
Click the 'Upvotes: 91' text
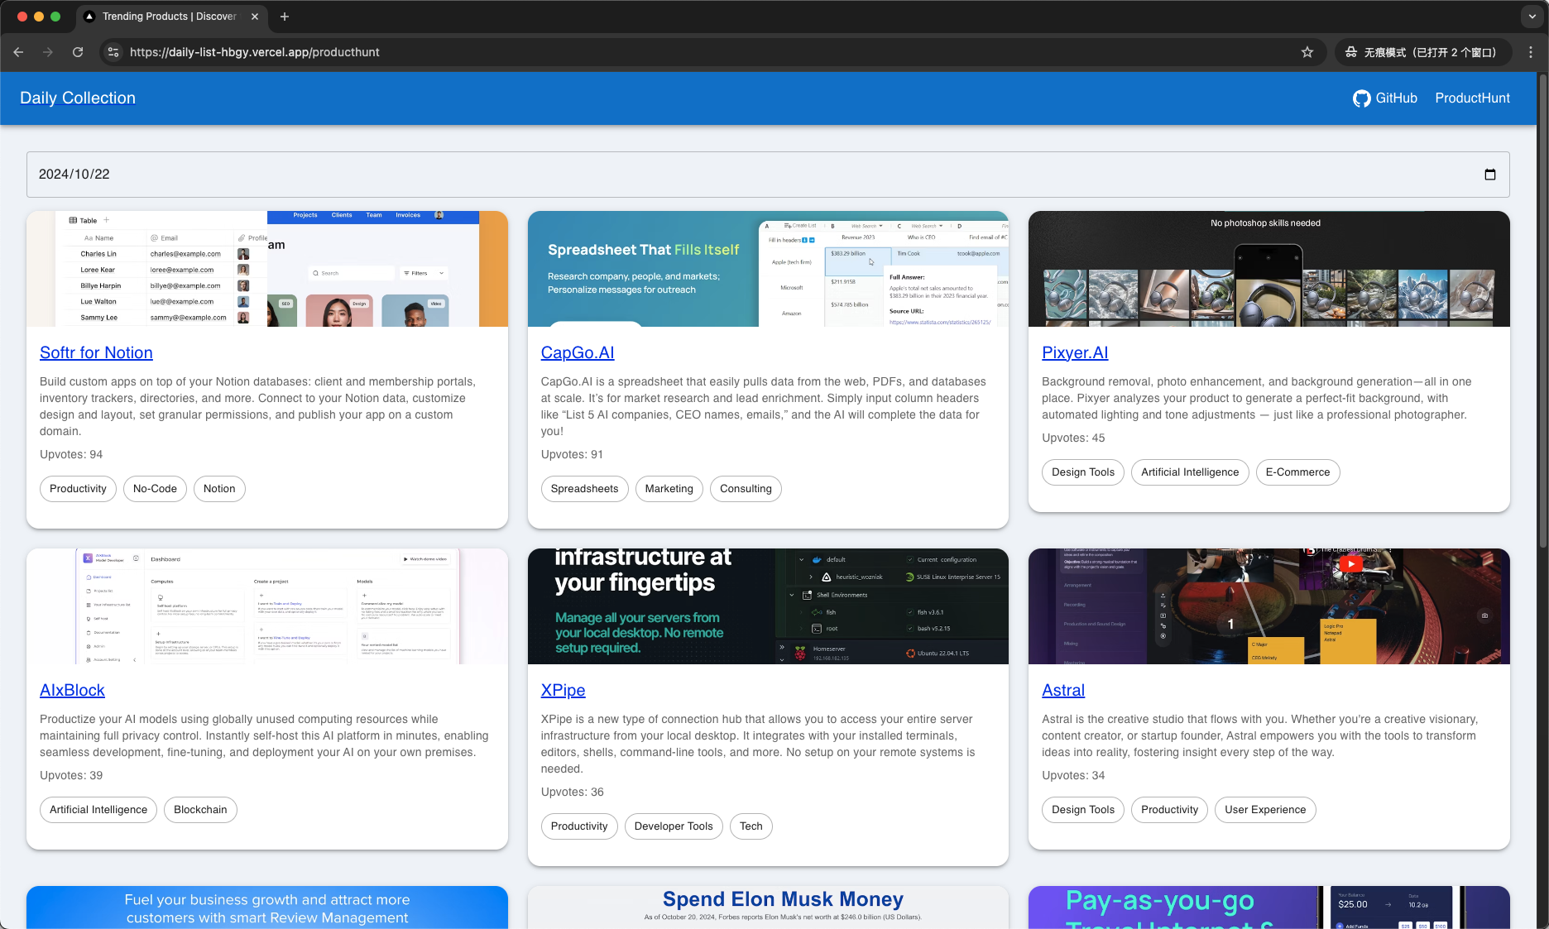click(x=572, y=455)
